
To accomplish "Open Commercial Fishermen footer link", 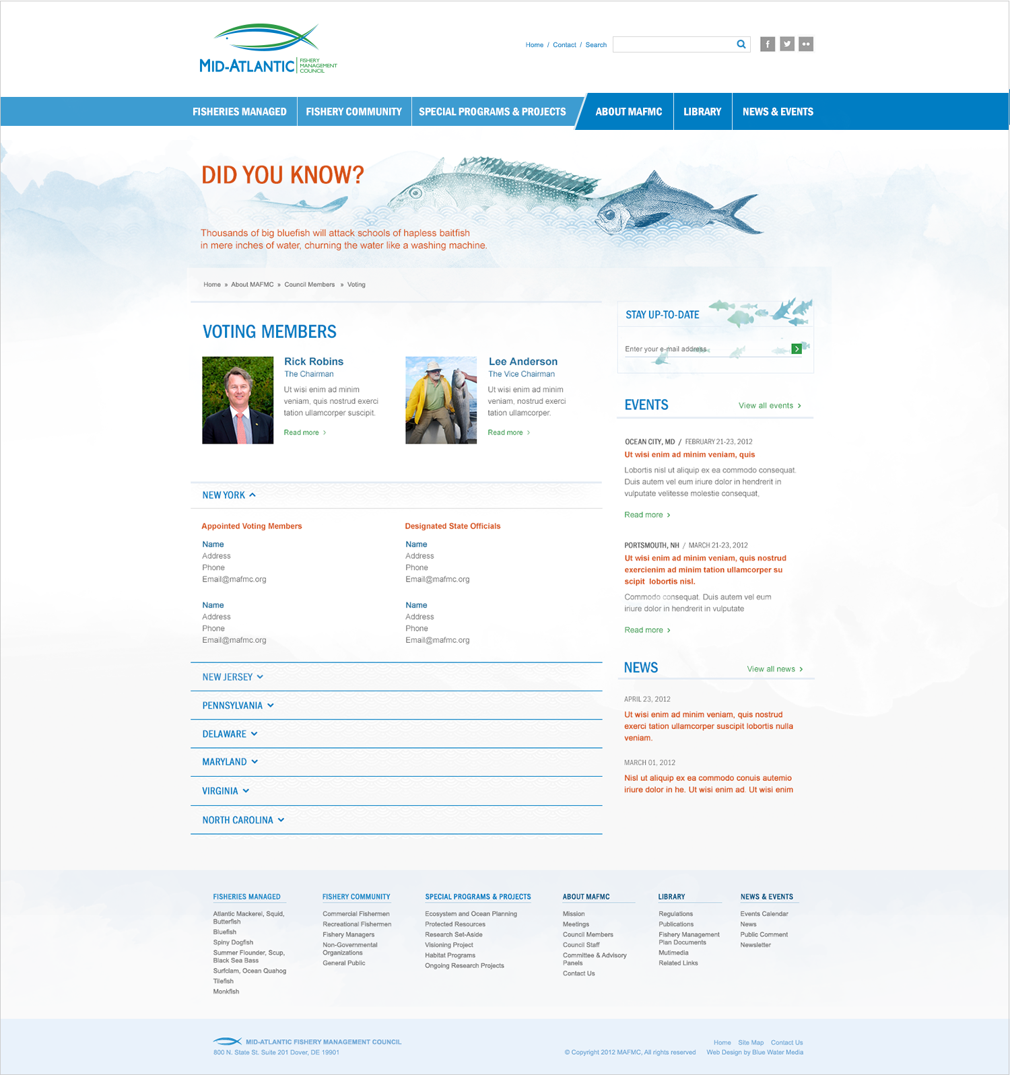I will [356, 914].
